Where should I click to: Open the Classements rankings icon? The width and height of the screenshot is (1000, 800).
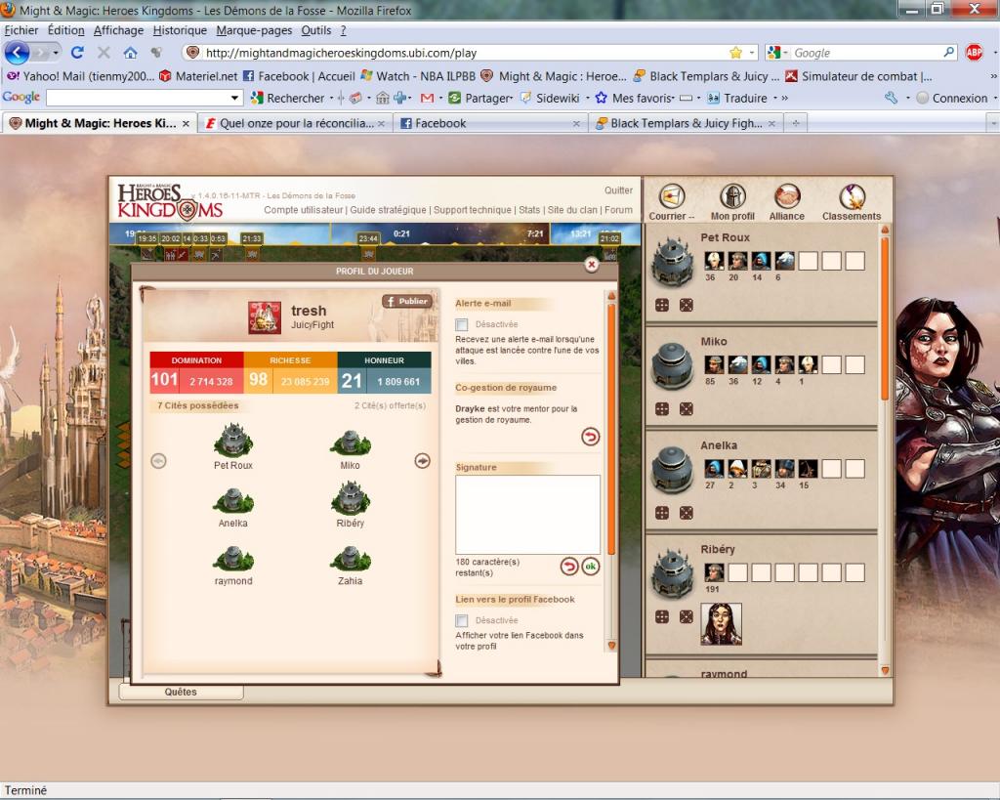852,197
